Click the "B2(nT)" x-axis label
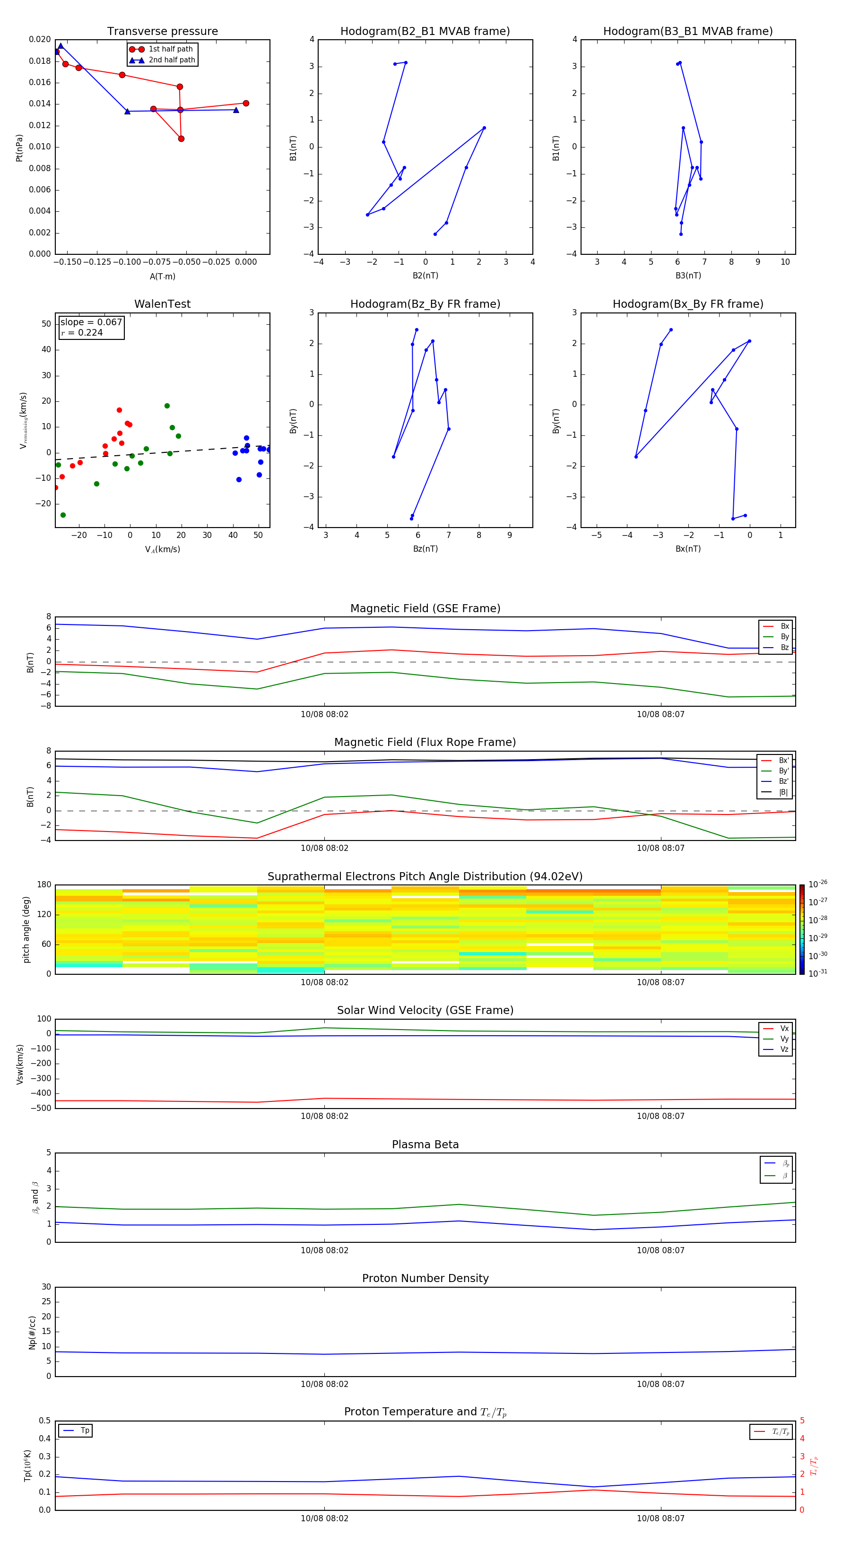 coord(425,276)
